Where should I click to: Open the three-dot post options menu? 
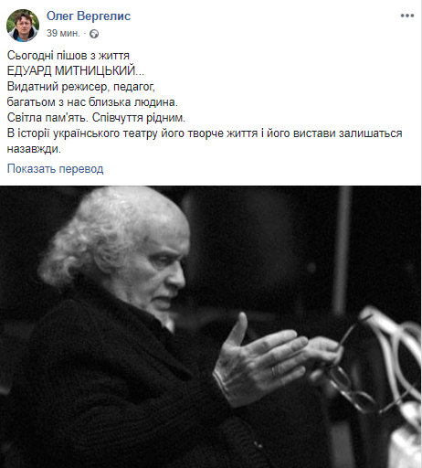406,16
